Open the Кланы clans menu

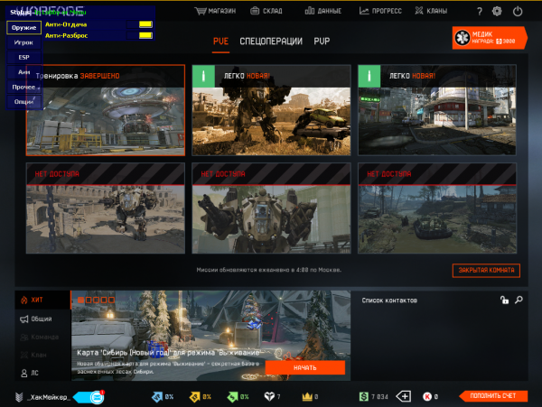(431, 11)
